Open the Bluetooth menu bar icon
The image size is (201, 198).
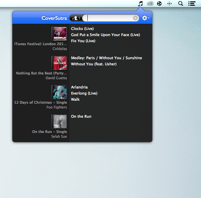click(169, 4)
